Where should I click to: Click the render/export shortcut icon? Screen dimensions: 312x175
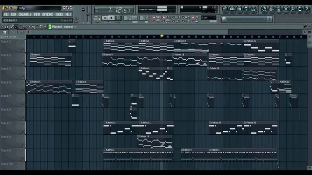point(278,9)
